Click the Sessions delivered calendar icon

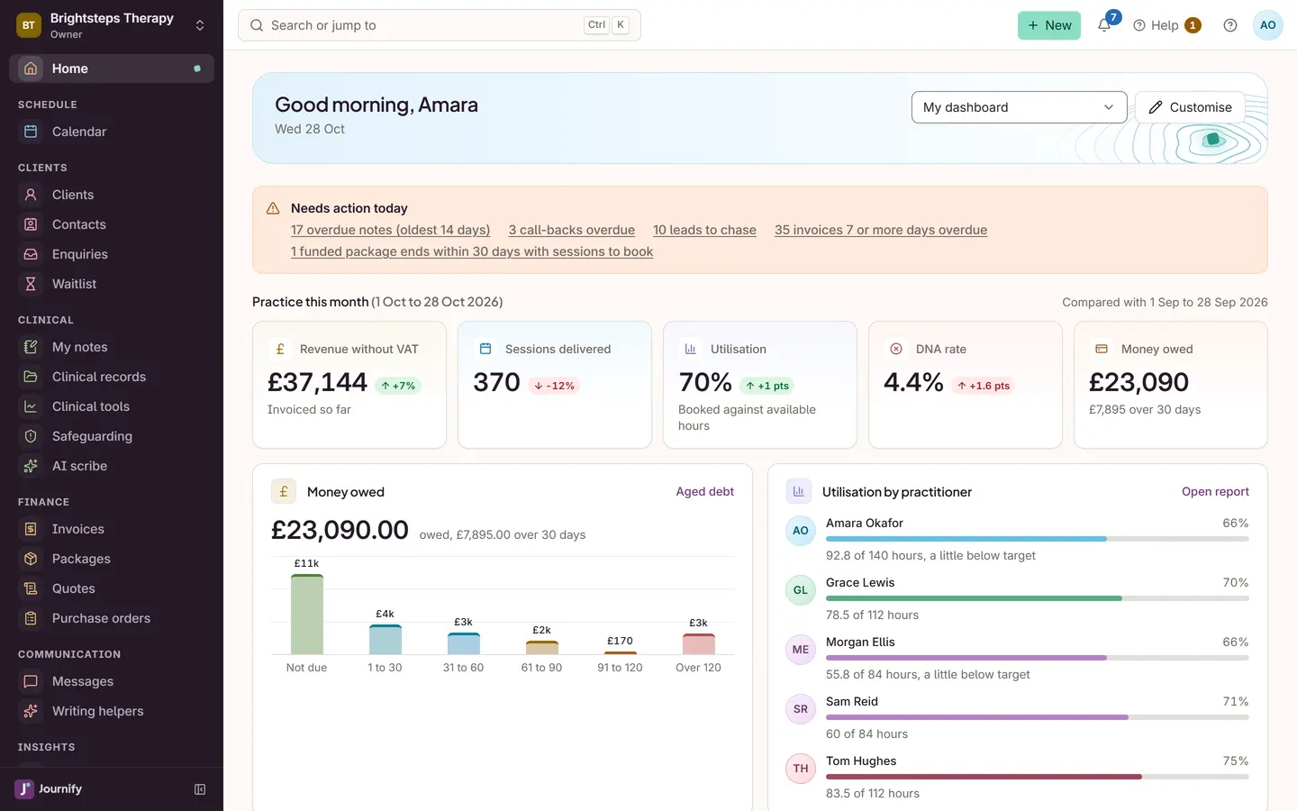click(x=485, y=349)
